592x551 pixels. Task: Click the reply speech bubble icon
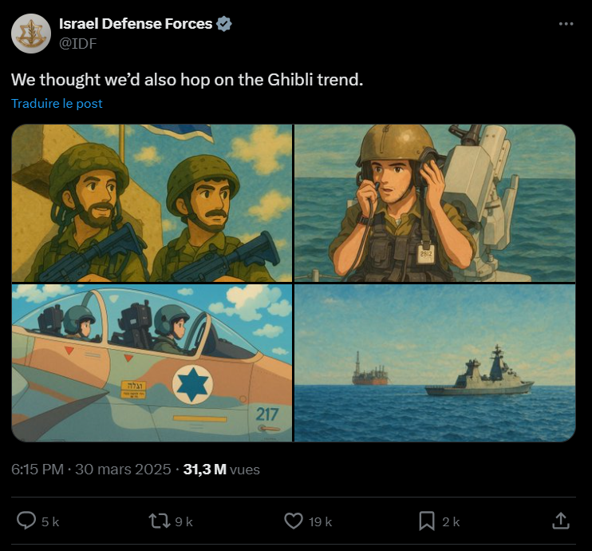click(x=26, y=521)
